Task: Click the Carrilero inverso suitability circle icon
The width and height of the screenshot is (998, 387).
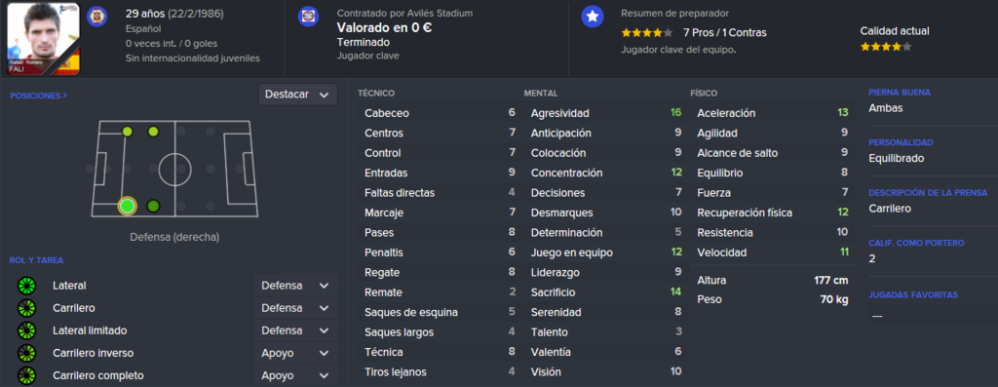Action: [26, 353]
